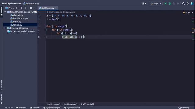Image resolution: width=195 pixels, height=109 pixels.
Task: Click bubble sort.py in navigation bar
Action: (31, 3)
